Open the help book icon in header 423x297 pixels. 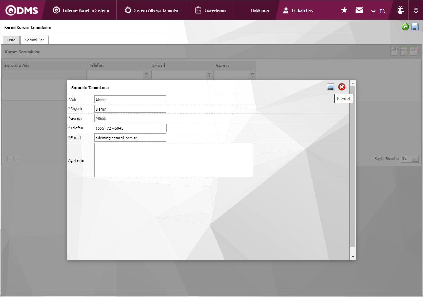coord(400,10)
